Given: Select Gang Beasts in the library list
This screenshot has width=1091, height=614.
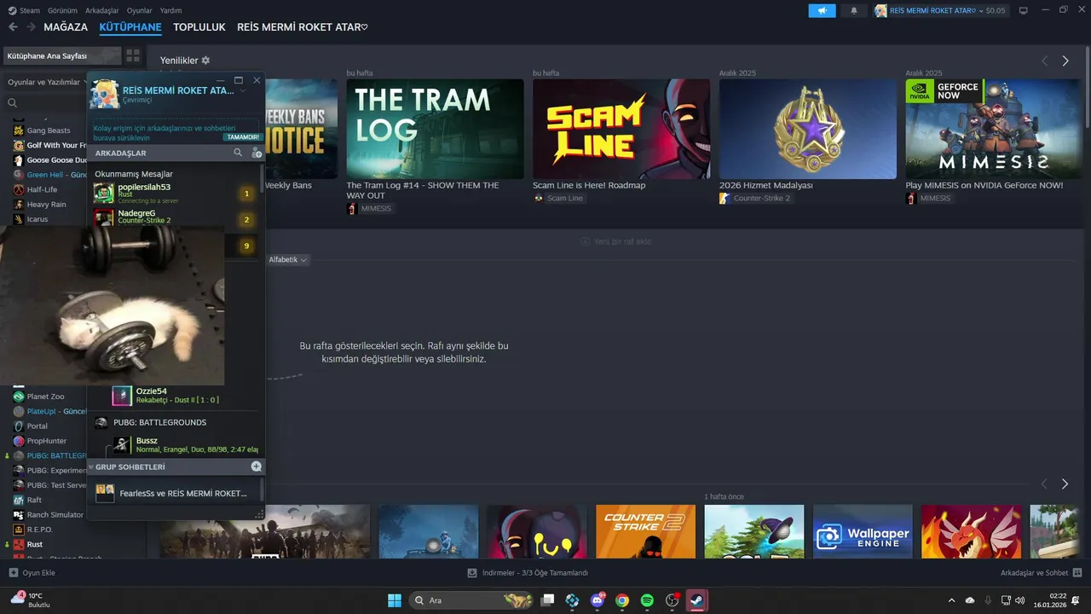Looking at the screenshot, I should 49,130.
